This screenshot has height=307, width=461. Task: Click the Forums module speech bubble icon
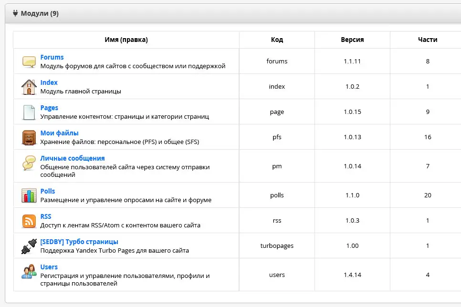(29, 61)
